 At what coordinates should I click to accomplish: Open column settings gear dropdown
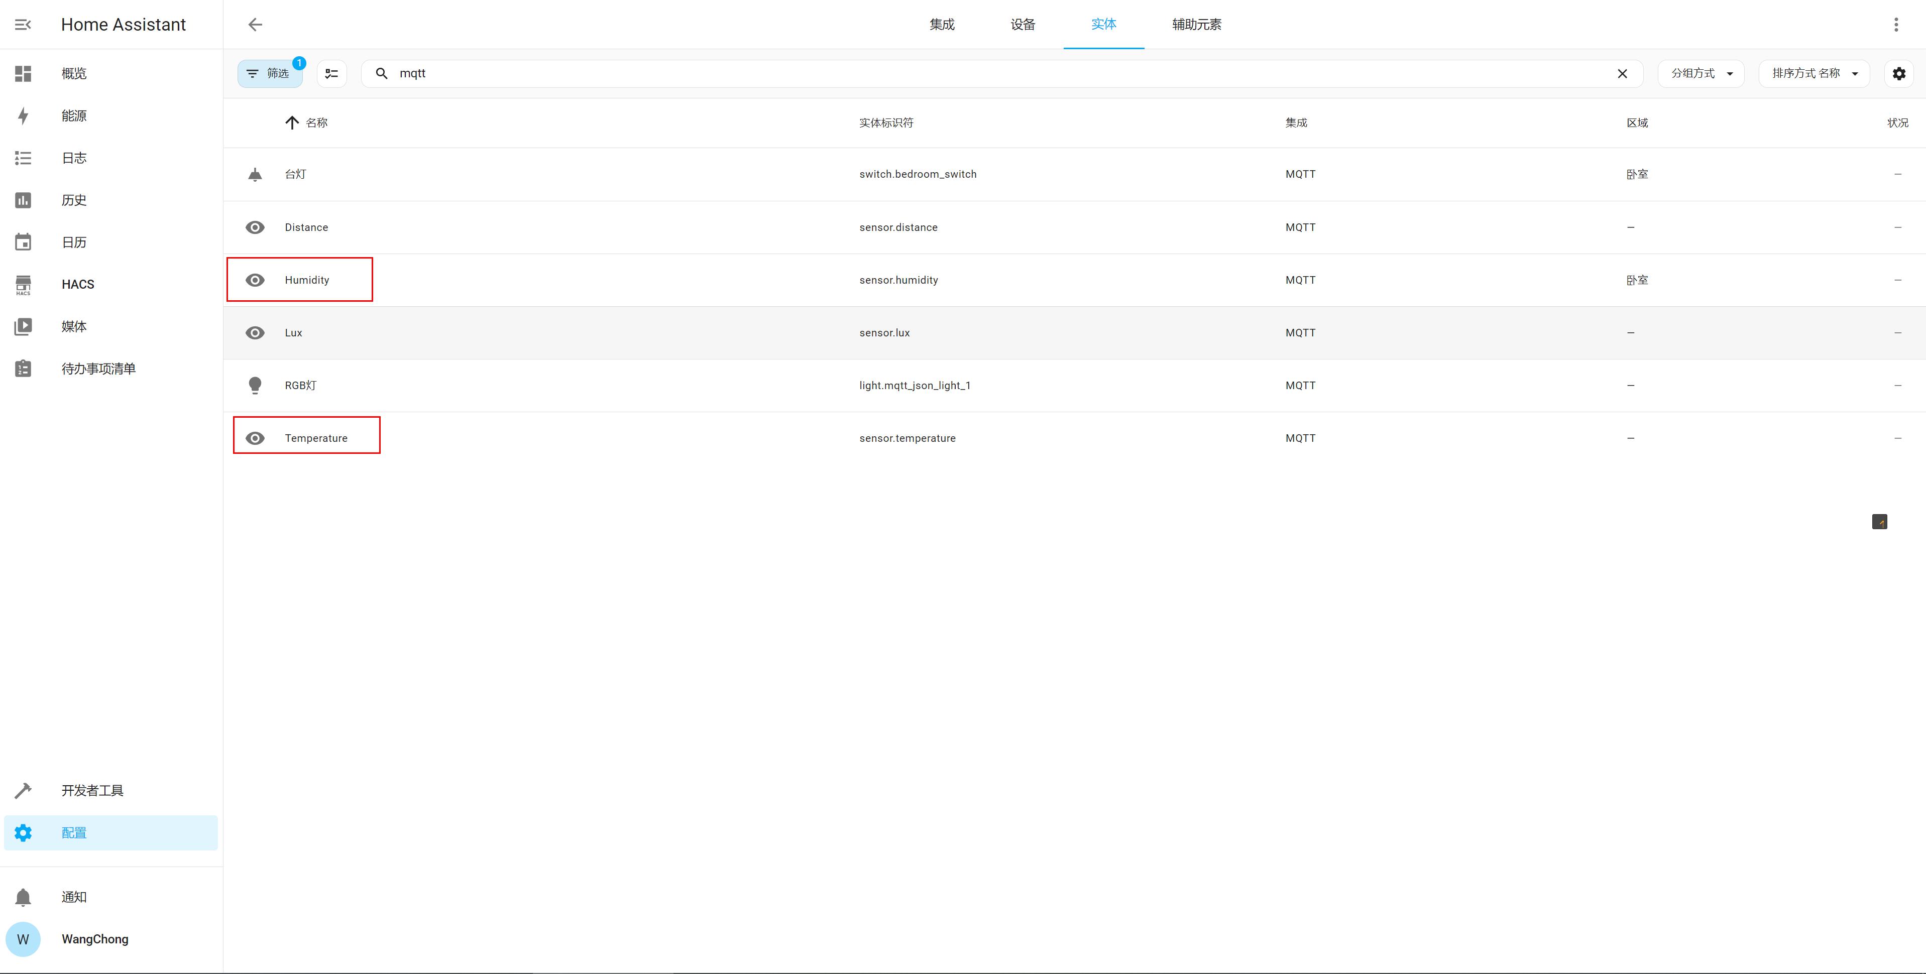pyautogui.click(x=1901, y=72)
